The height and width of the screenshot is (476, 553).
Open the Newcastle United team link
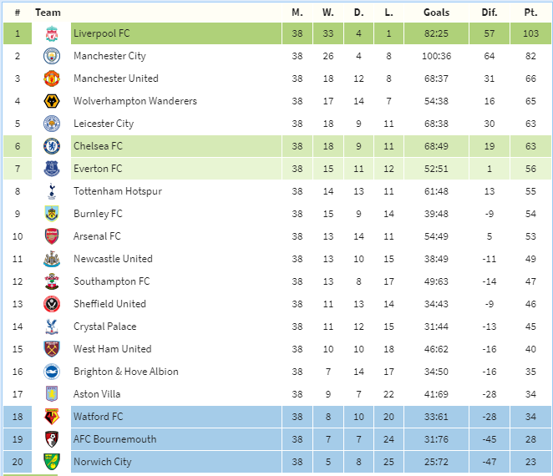(x=113, y=259)
